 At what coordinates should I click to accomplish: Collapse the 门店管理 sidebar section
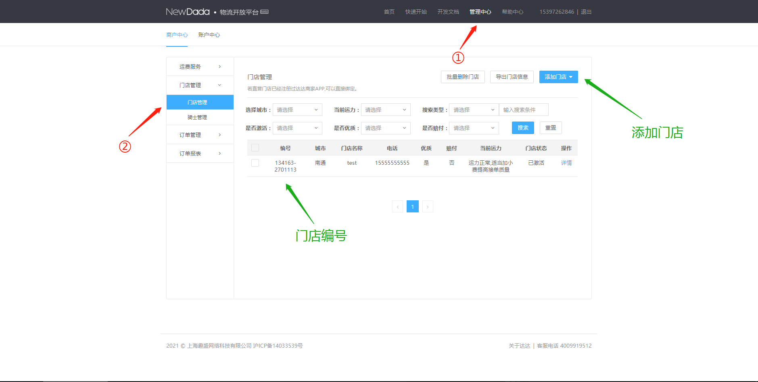point(200,85)
